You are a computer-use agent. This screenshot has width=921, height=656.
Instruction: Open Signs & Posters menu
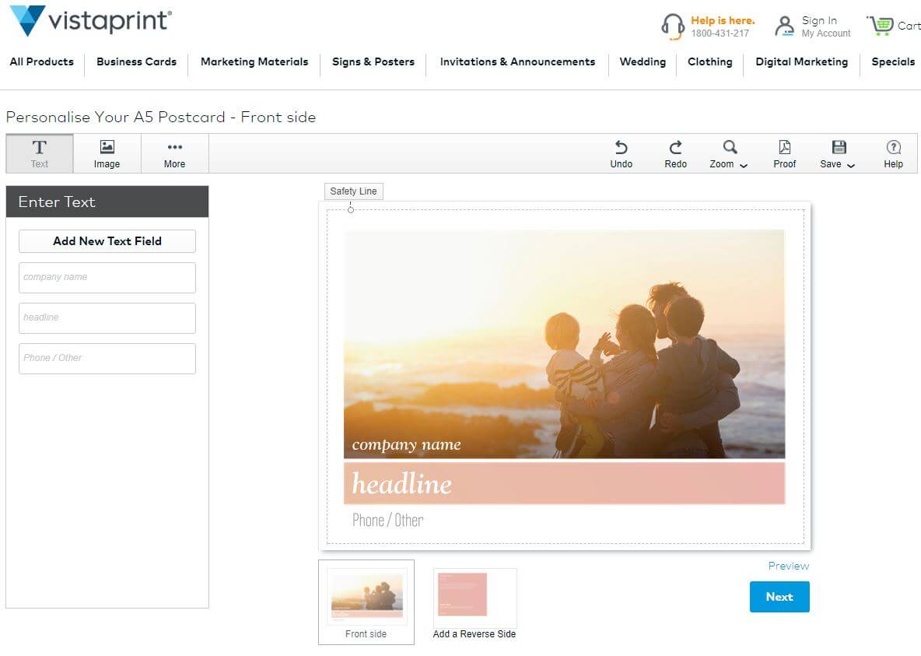click(373, 61)
